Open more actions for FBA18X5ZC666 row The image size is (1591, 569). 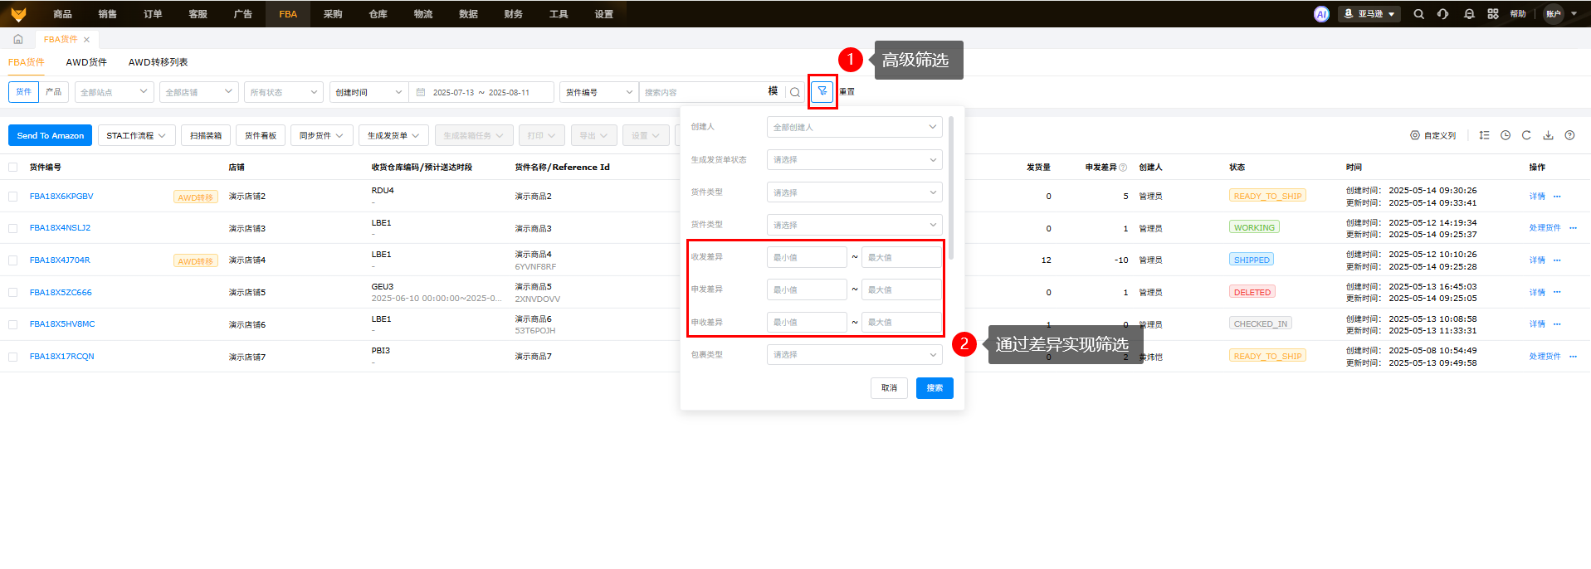tap(1557, 293)
